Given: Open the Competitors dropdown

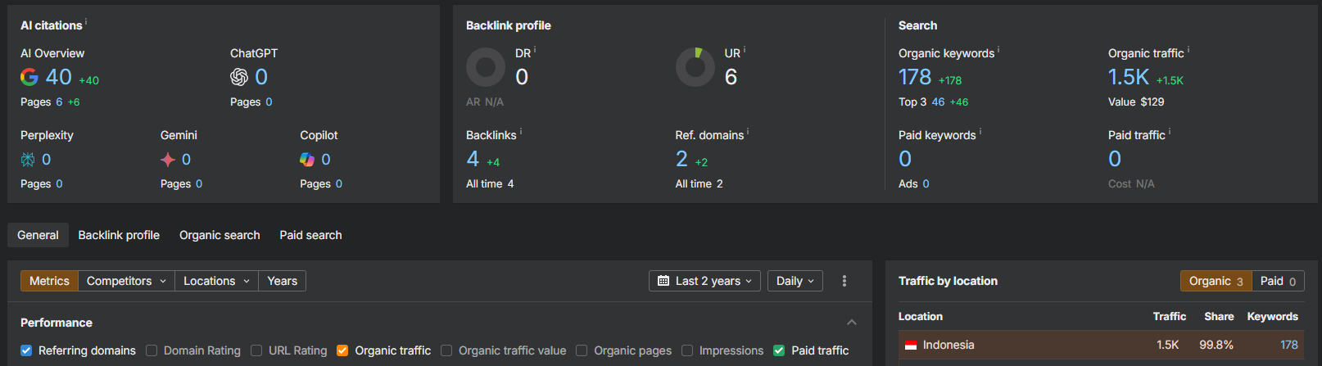Looking at the screenshot, I should pyautogui.click(x=126, y=281).
